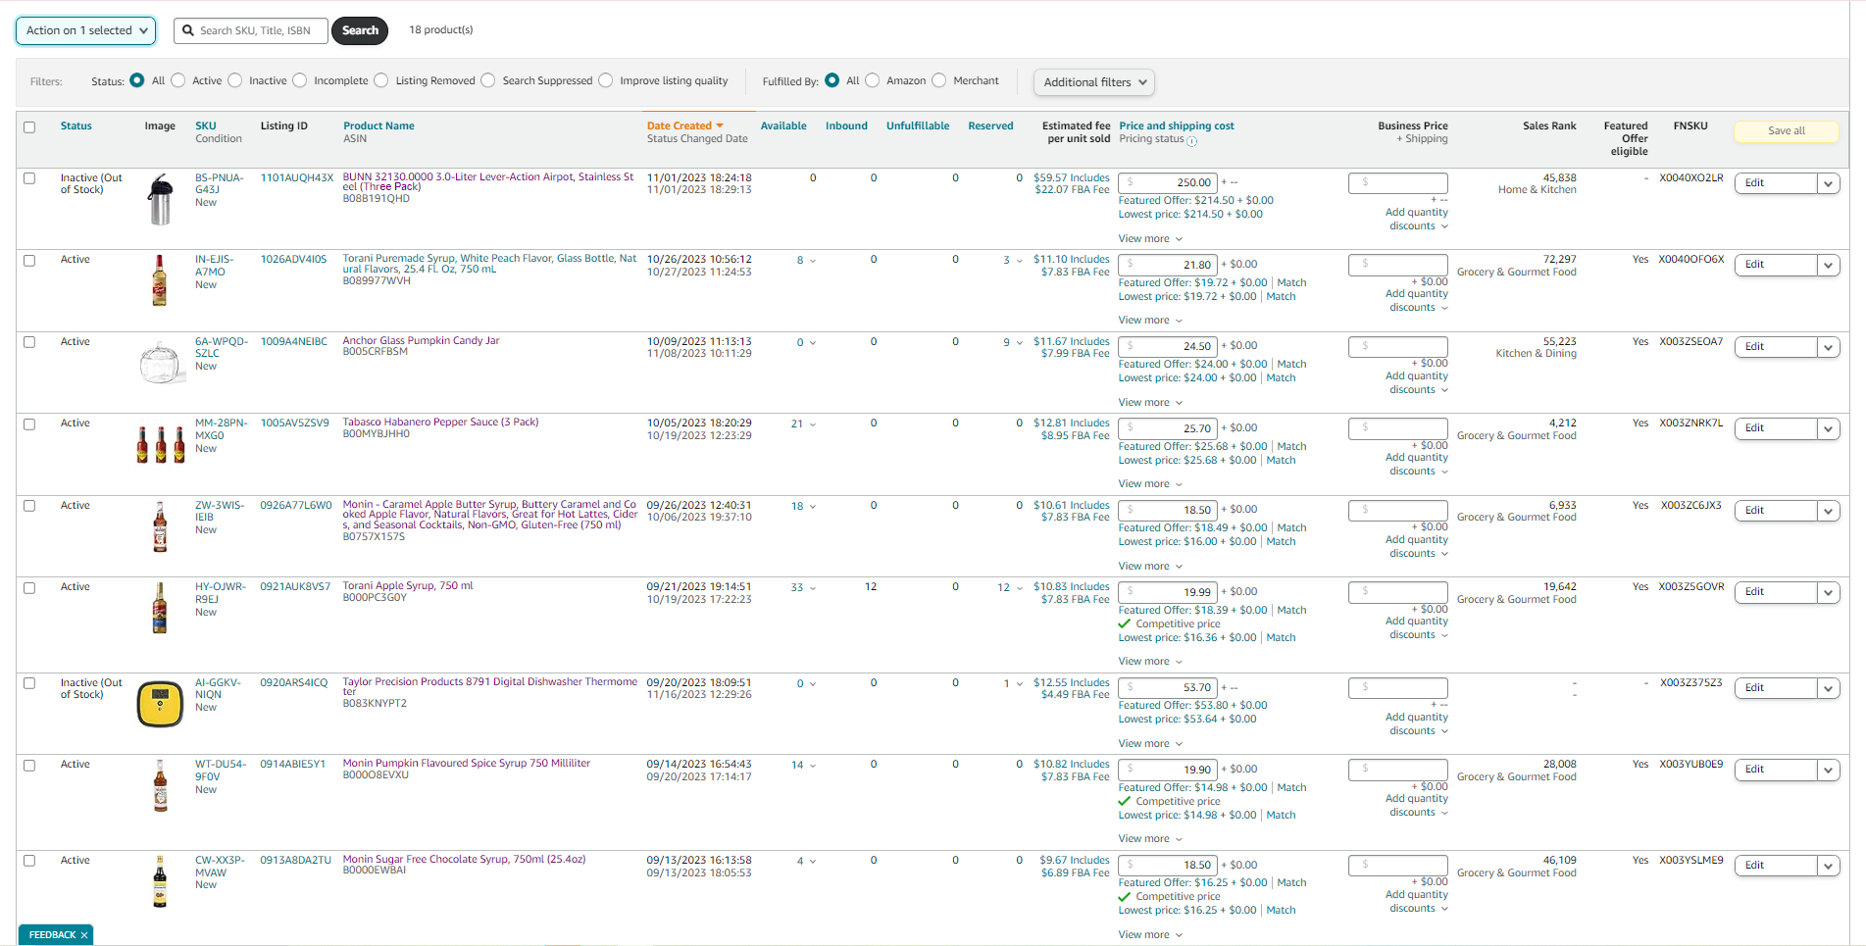Click Edit for the Anchor Glass Pumpkin Candy Jar

tap(1776, 347)
